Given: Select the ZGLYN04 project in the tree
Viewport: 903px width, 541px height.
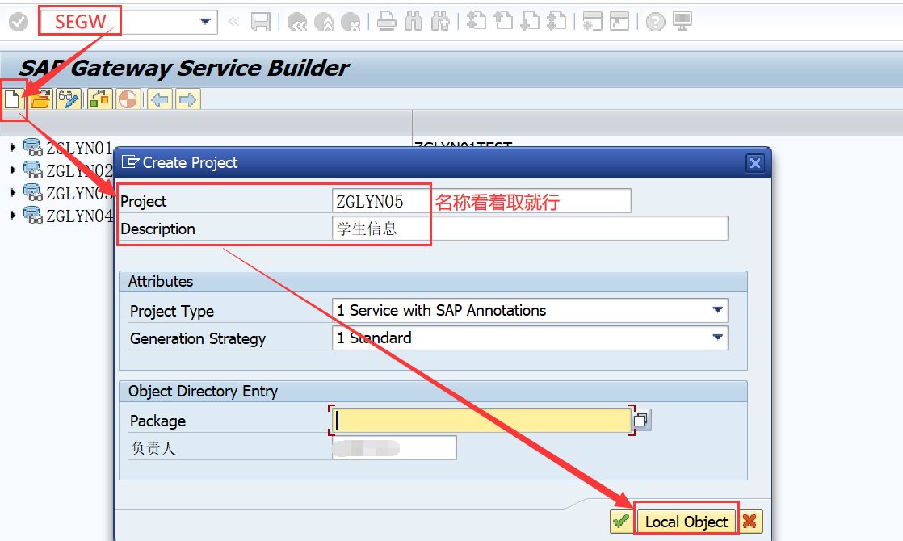Looking at the screenshot, I should (79, 216).
